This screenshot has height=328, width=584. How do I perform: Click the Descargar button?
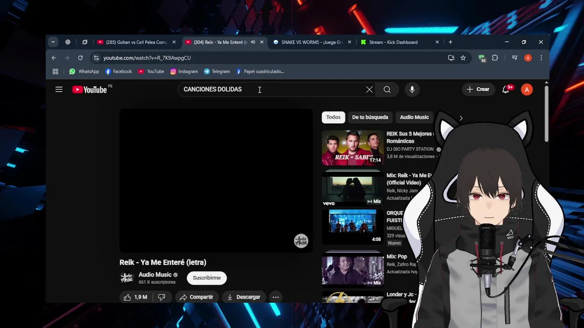244,297
